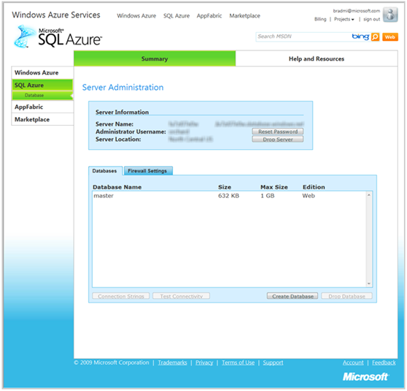407x391 pixels.
Task: Click the user avatar icon
Action: [x=390, y=15]
